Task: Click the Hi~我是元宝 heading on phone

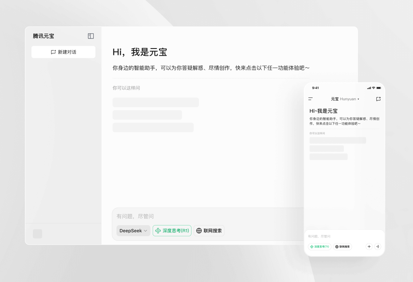Action: (323, 111)
